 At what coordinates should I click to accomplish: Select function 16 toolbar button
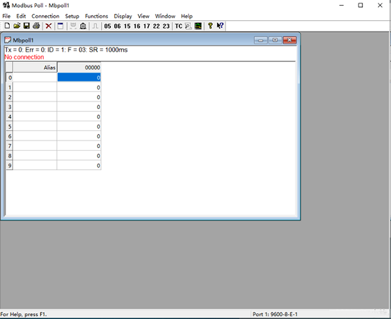[137, 26]
